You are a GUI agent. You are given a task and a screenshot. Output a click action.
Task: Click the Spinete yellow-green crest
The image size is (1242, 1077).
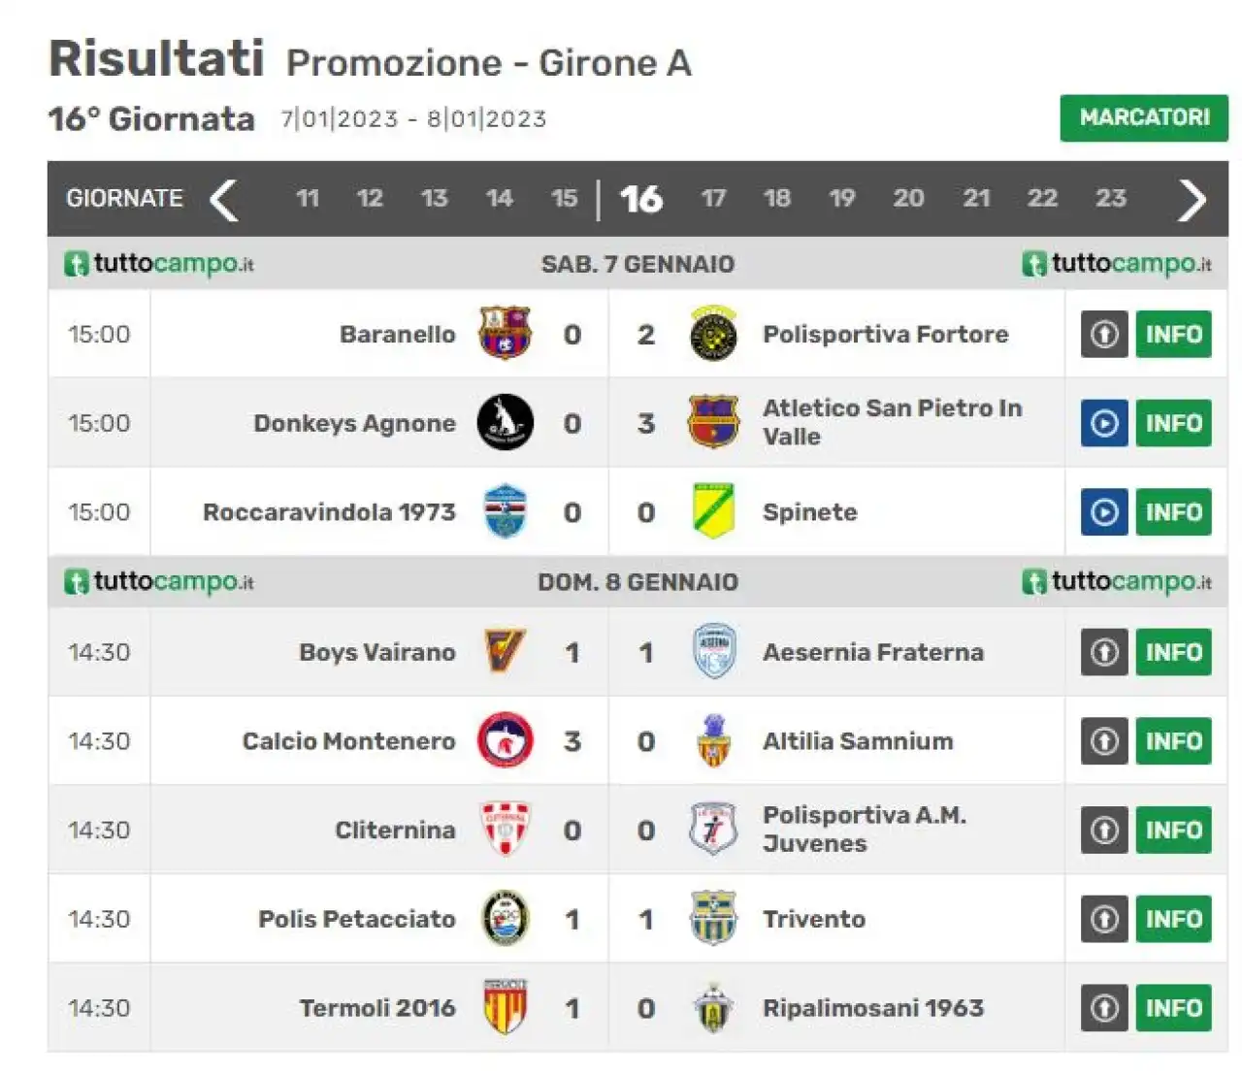tap(713, 511)
